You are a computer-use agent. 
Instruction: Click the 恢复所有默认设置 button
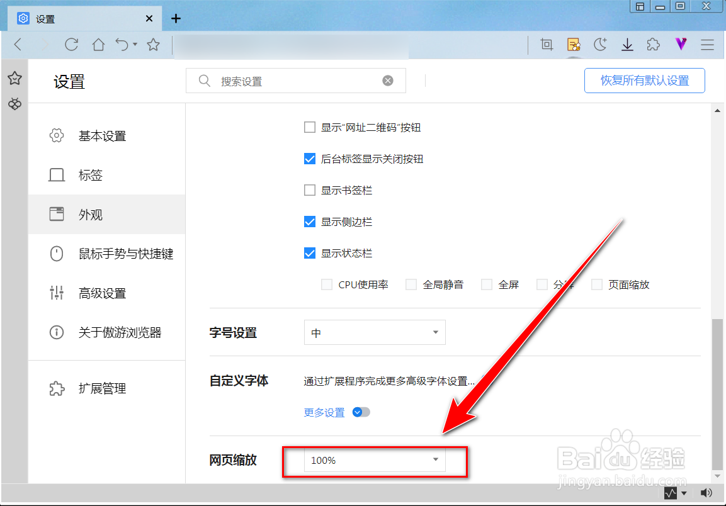click(644, 81)
